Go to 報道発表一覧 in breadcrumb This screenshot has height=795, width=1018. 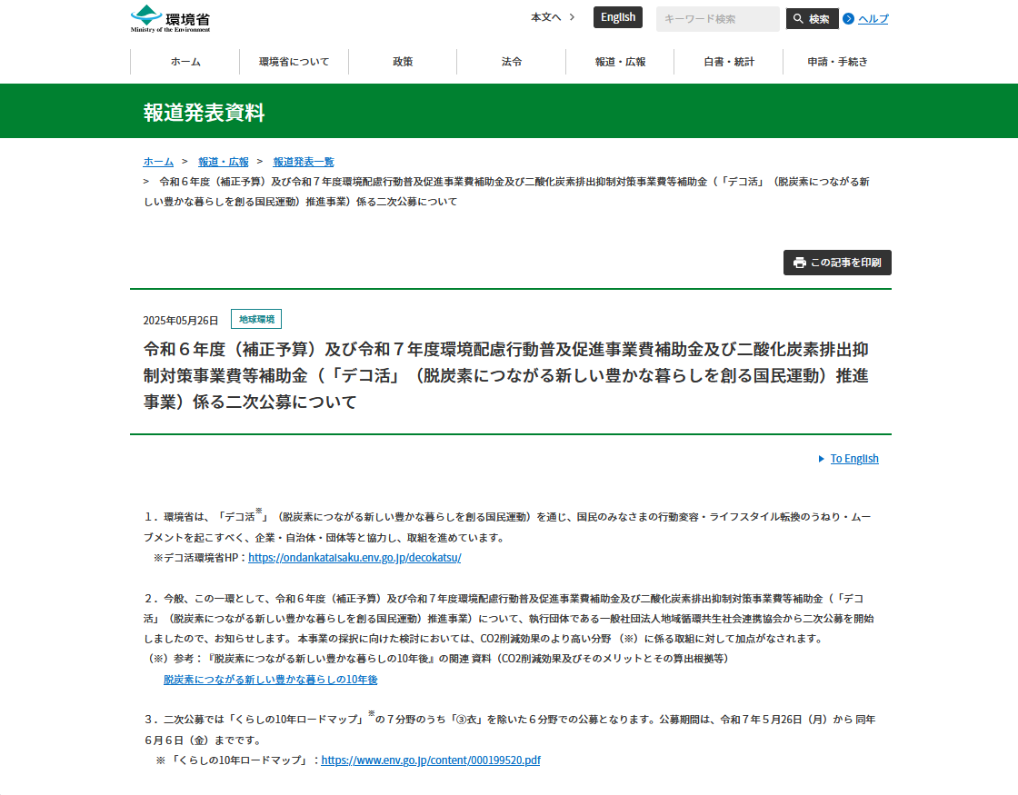click(x=304, y=162)
